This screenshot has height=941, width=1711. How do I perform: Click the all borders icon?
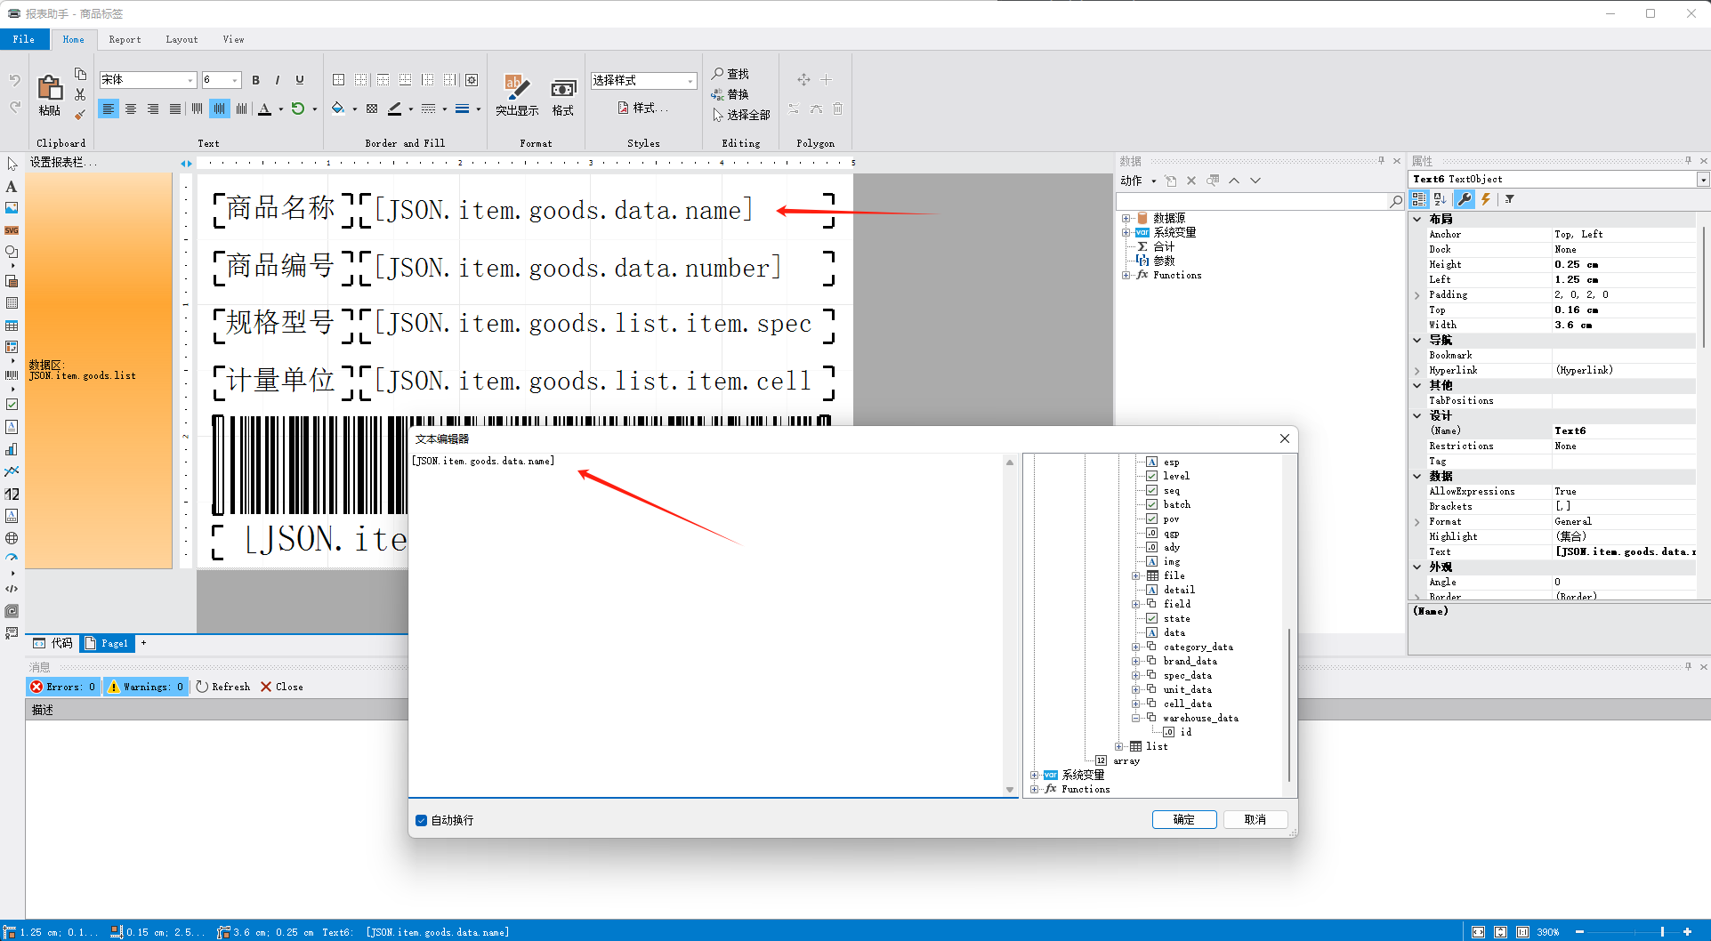point(338,80)
